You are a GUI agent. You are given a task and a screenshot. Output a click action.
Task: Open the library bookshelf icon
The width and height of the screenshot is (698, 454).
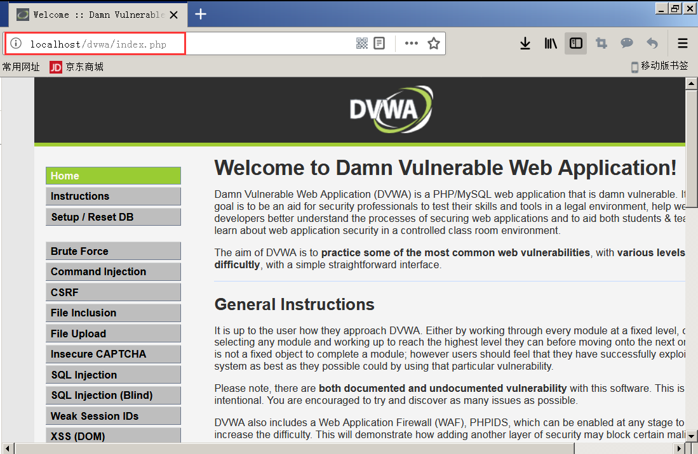click(x=551, y=43)
